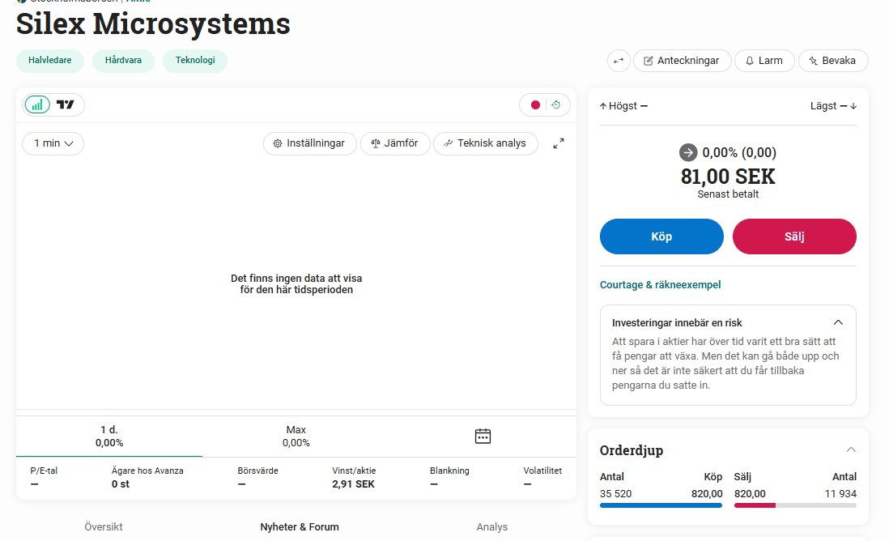889x541 pixels.
Task: Click the red Sälj button
Action: click(x=794, y=236)
